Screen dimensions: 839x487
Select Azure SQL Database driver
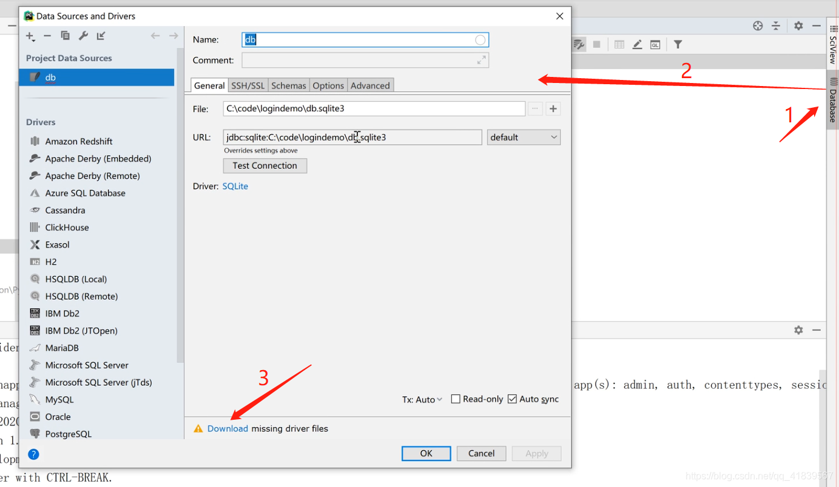(85, 193)
